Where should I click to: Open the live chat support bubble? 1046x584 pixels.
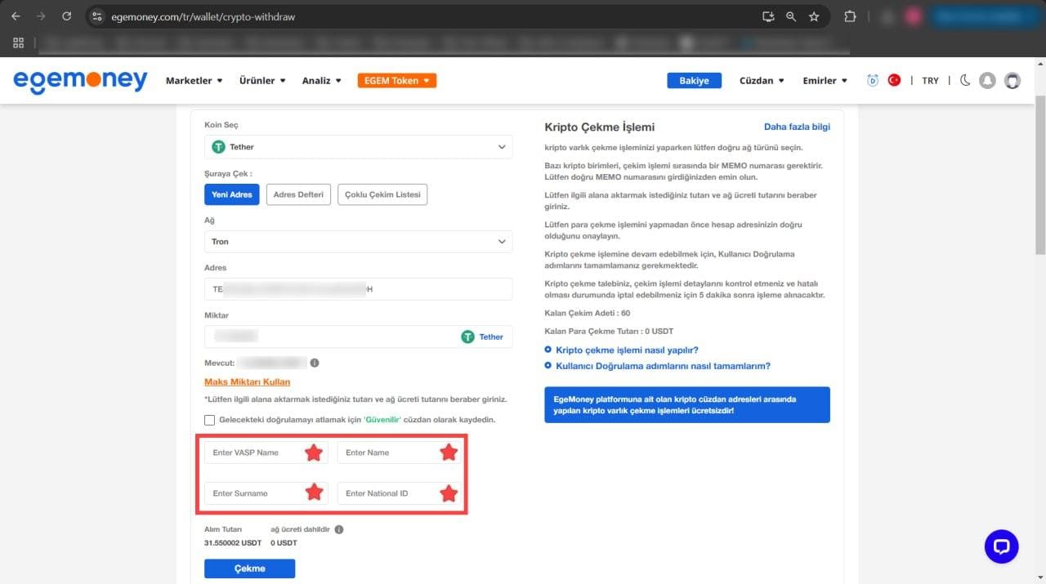click(x=1001, y=546)
